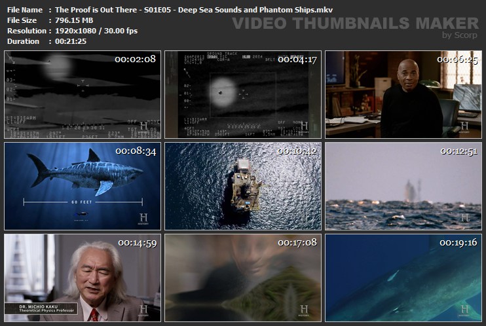The width and height of the screenshot is (486, 326).
Task: Click the Resolution label
Action: (27, 31)
